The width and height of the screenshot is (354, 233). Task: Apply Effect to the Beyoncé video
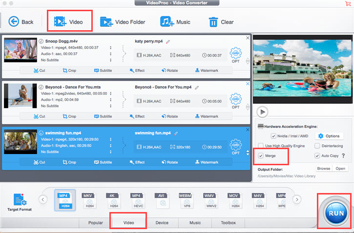tap(137, 116)
